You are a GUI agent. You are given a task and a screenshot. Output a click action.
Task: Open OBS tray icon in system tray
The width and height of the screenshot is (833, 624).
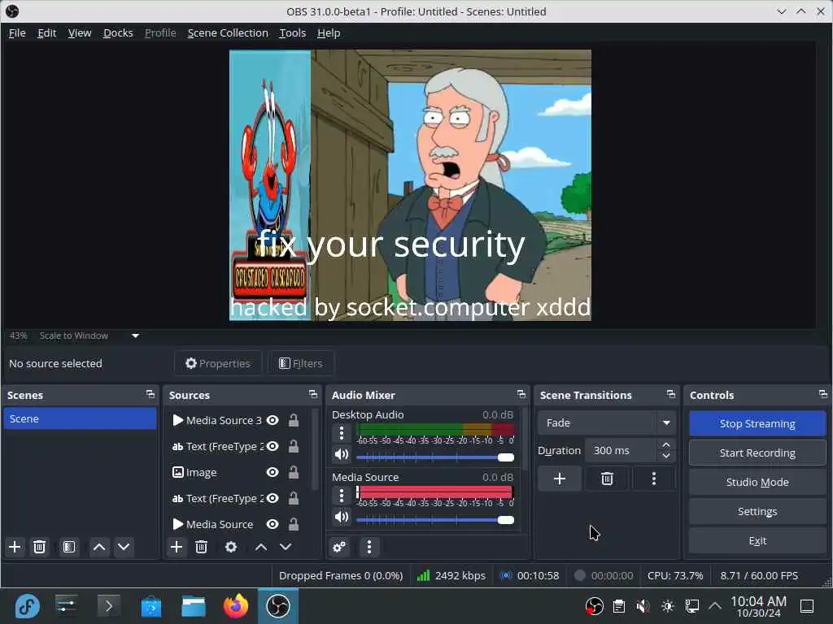coord(594,606)
